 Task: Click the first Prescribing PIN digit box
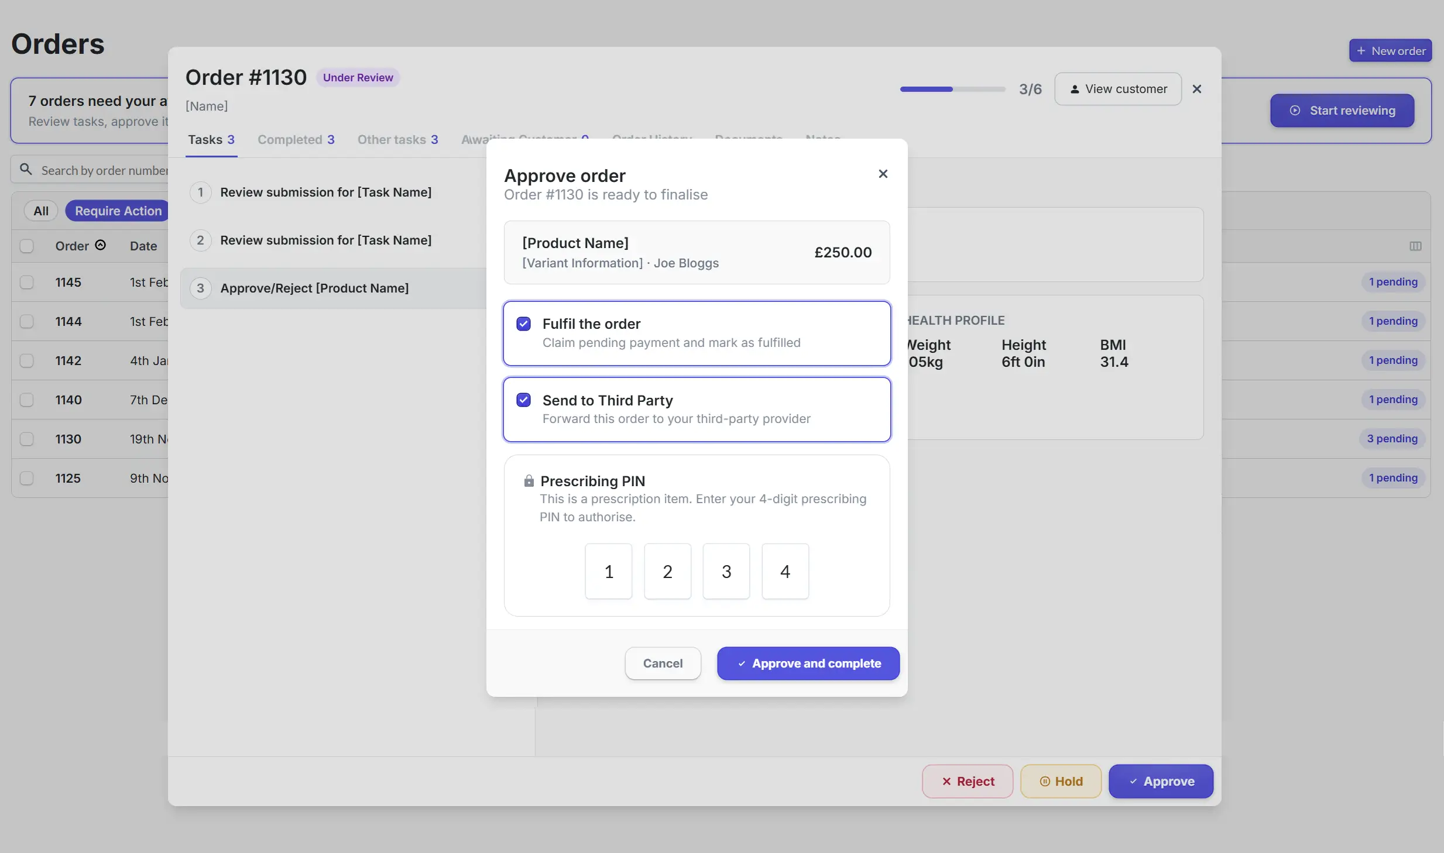608,572
